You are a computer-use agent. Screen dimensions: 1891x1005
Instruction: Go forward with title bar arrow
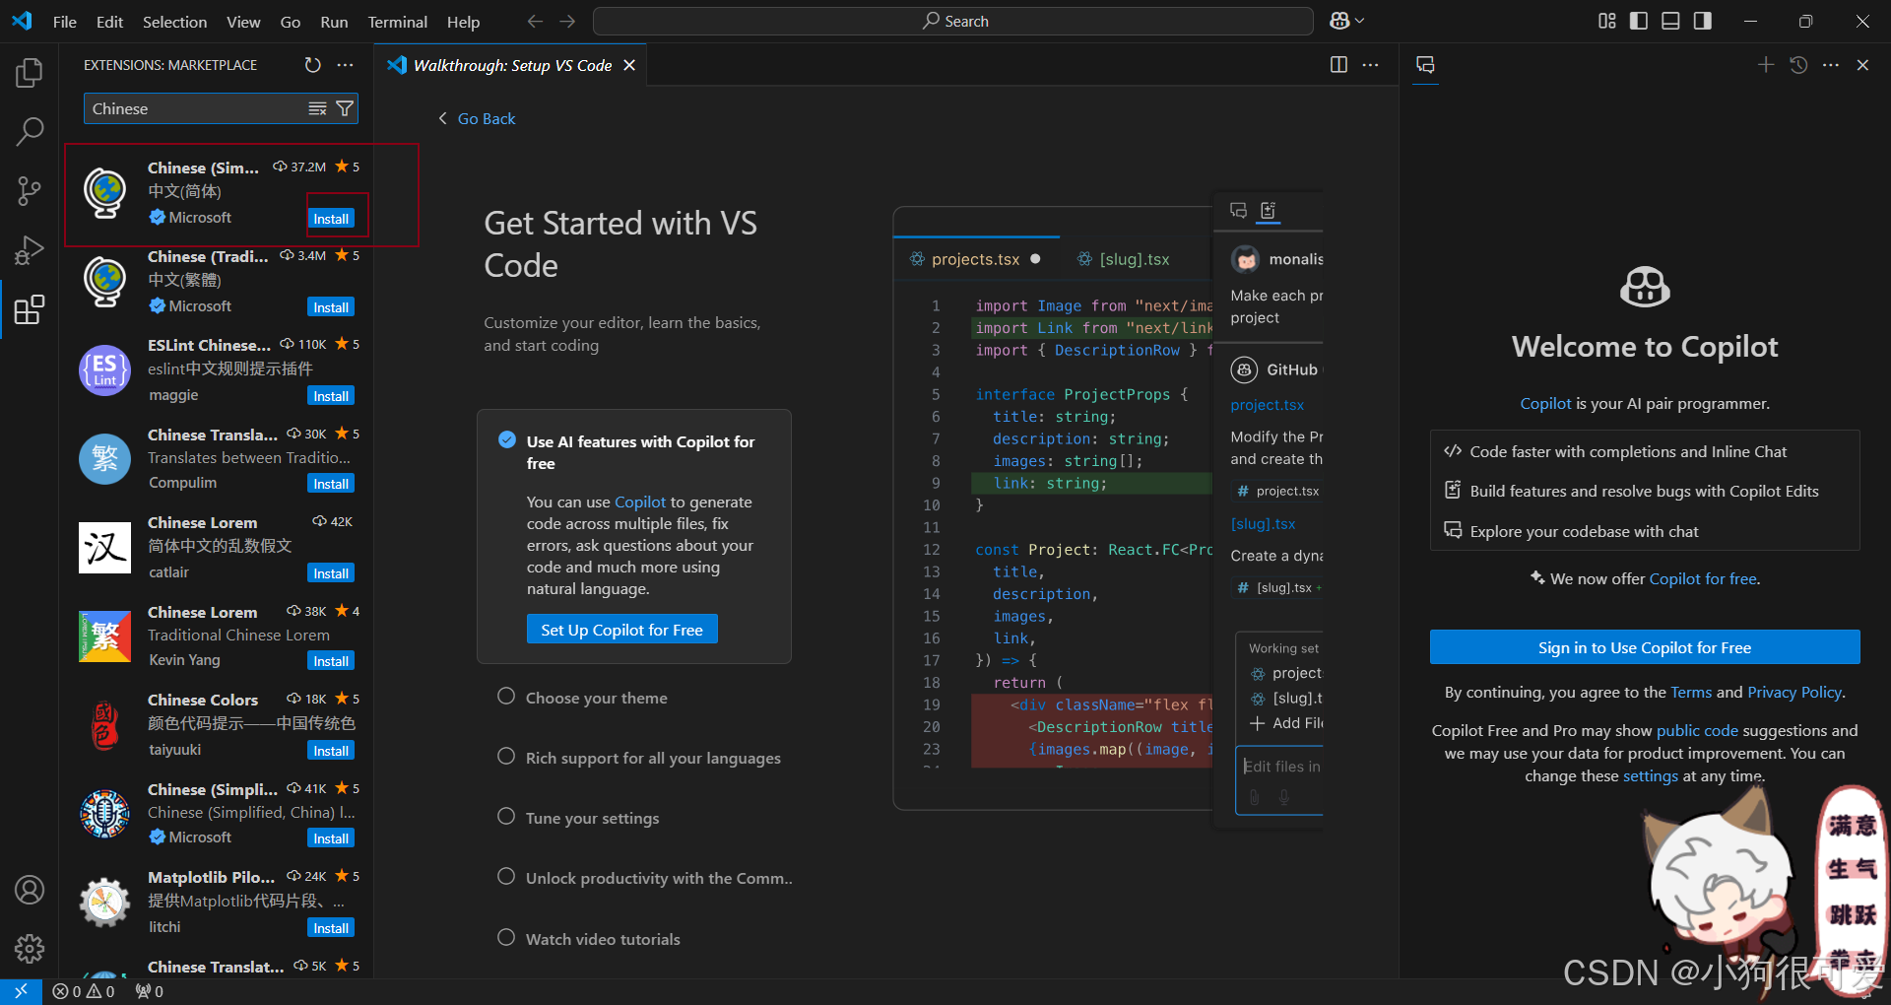(567, 21)
